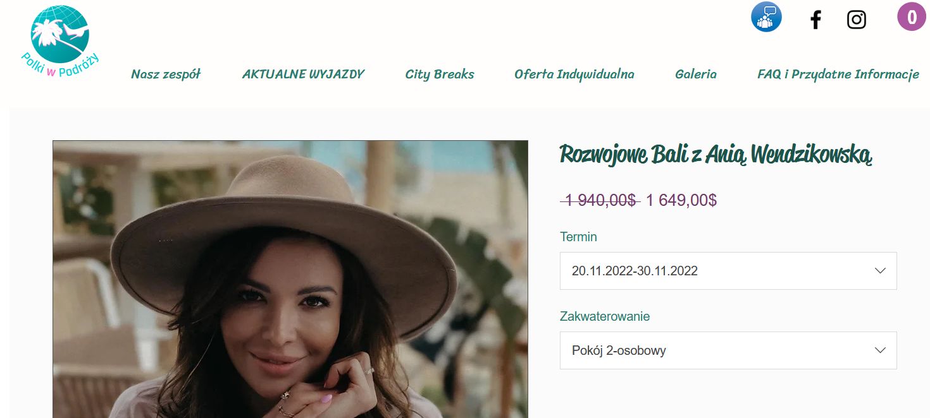Click the Zakwaterowanie field label
This screenshot has height=418, width=930.
click(x=605, y=316)
